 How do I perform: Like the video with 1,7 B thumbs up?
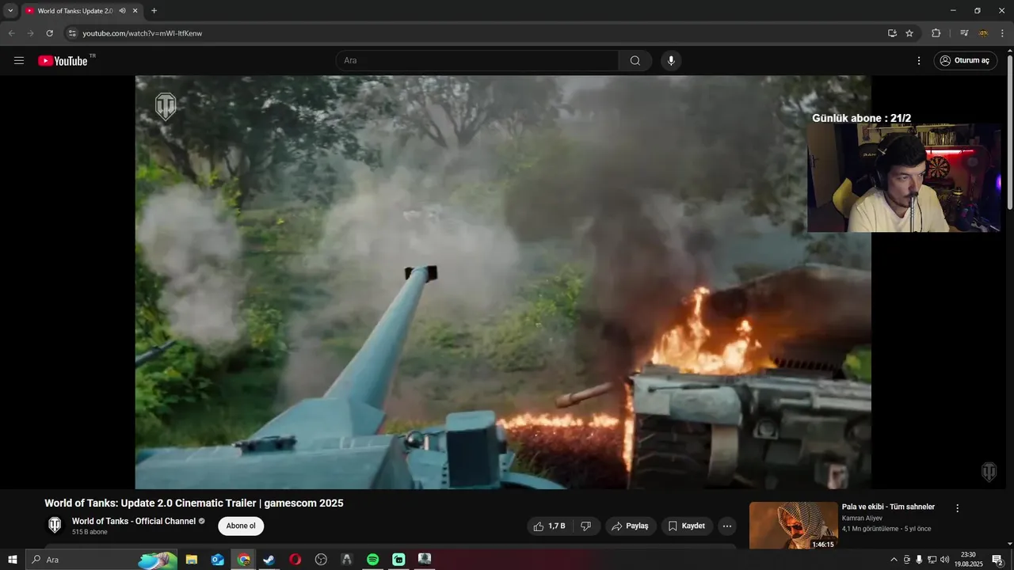pos(550,526)
